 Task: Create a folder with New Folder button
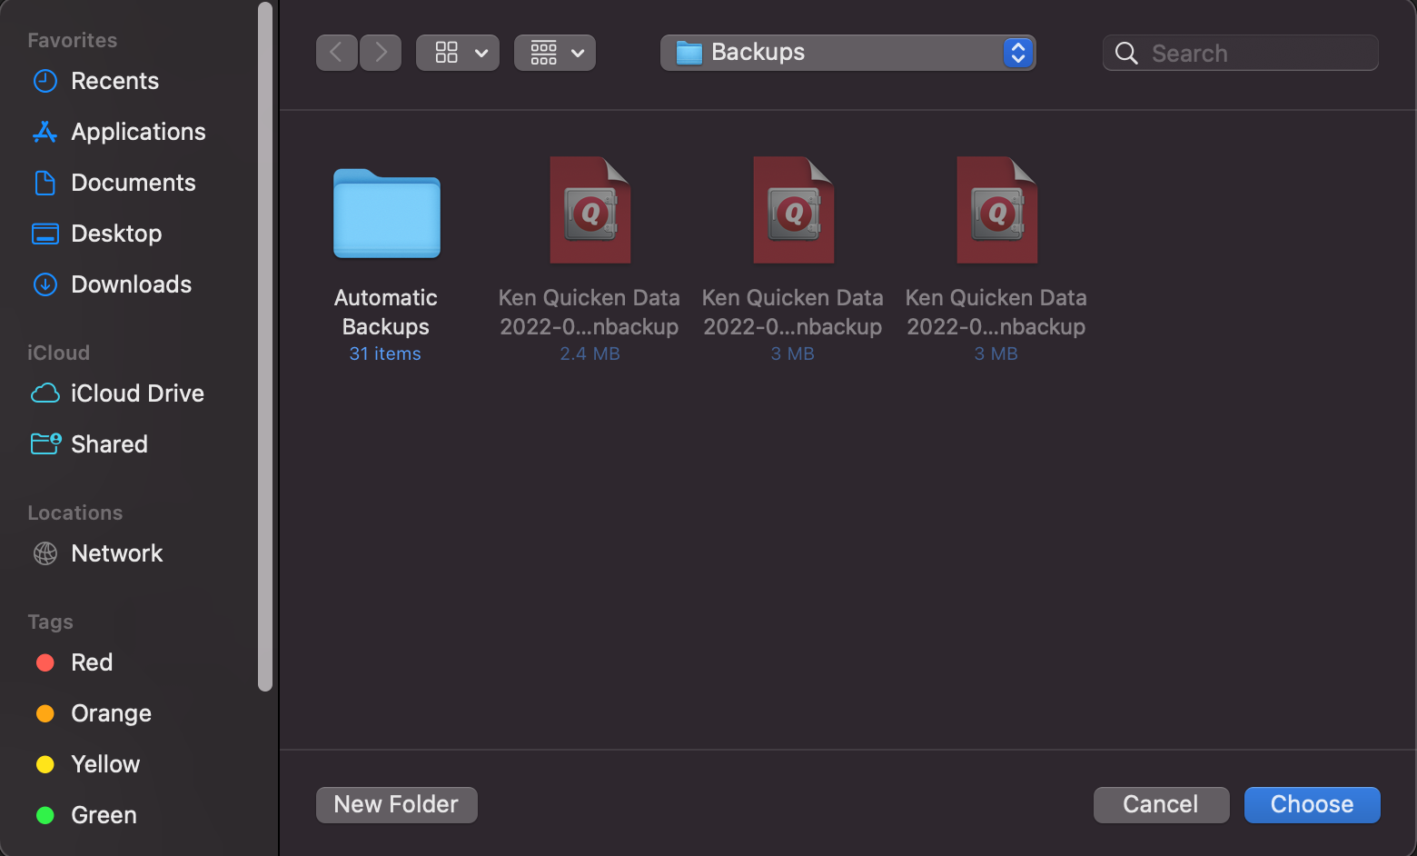[396, 804]
